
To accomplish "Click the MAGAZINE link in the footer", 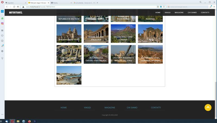I will tap(110, 108).
